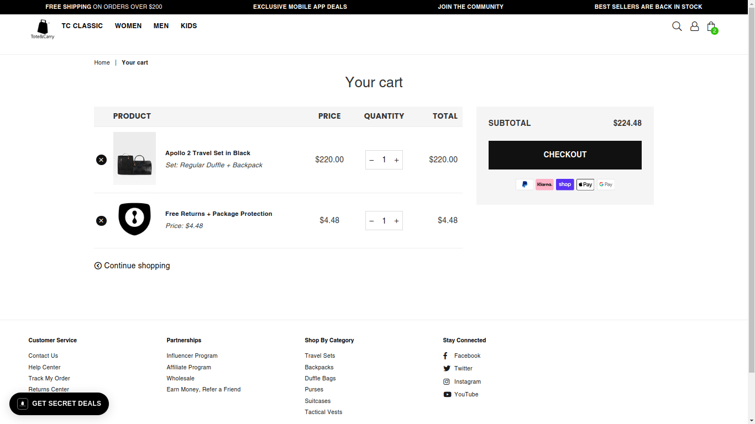Image resolution: width=755 pixels, height=424 pixels.
Task: Open EXCLUSIVE MOBILE APP DEALS banner link
Action: coord(300,7)
